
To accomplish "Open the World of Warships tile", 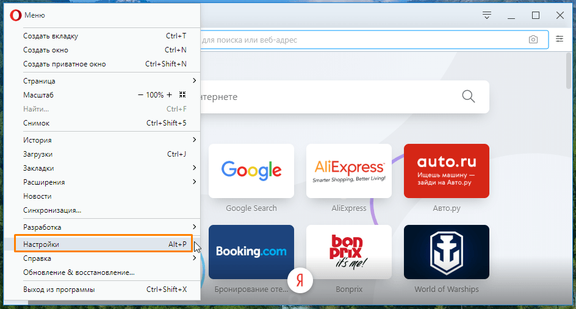I will pos(446,252).
